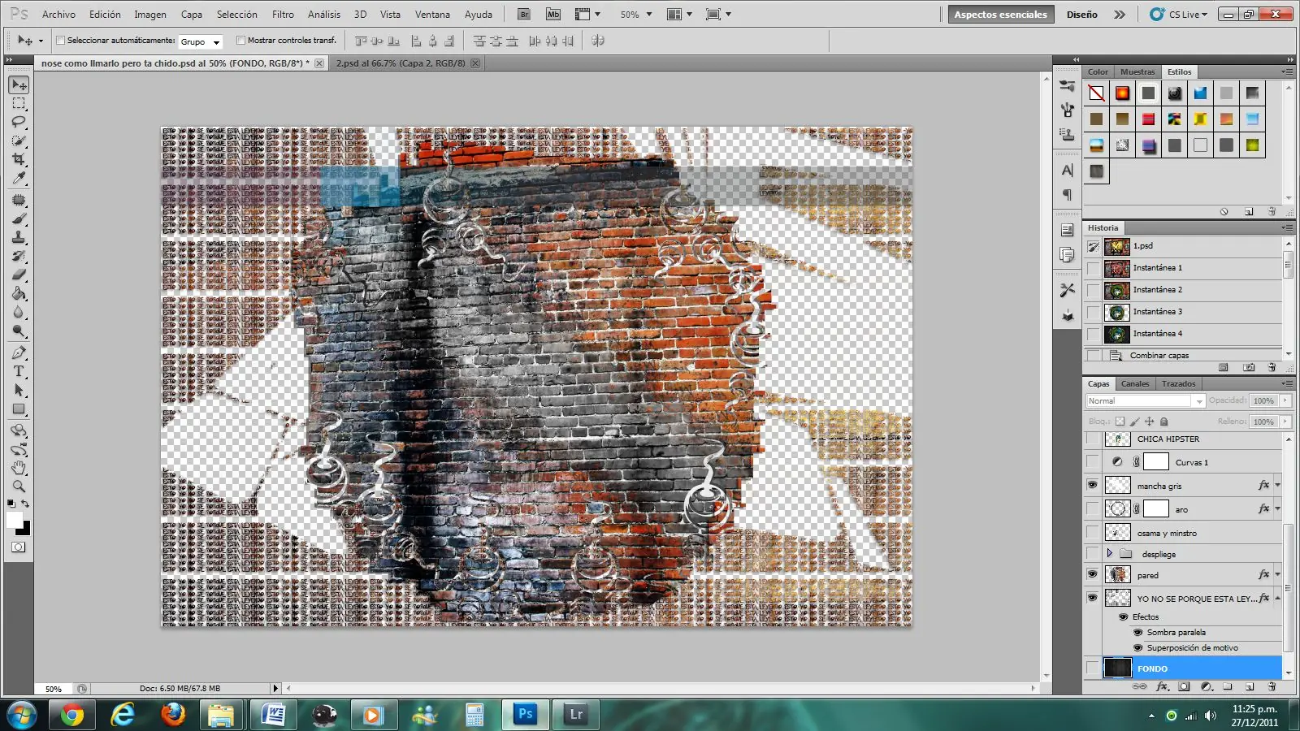Viewport: 1300px width, 731px height.
Task: Show the CHICA HIPSTER layer
Action: [x=1093, y=439]
